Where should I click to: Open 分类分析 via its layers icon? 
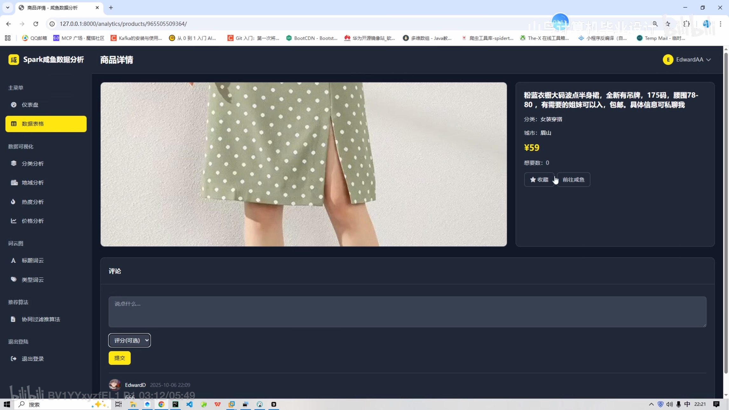pos(14,163)
